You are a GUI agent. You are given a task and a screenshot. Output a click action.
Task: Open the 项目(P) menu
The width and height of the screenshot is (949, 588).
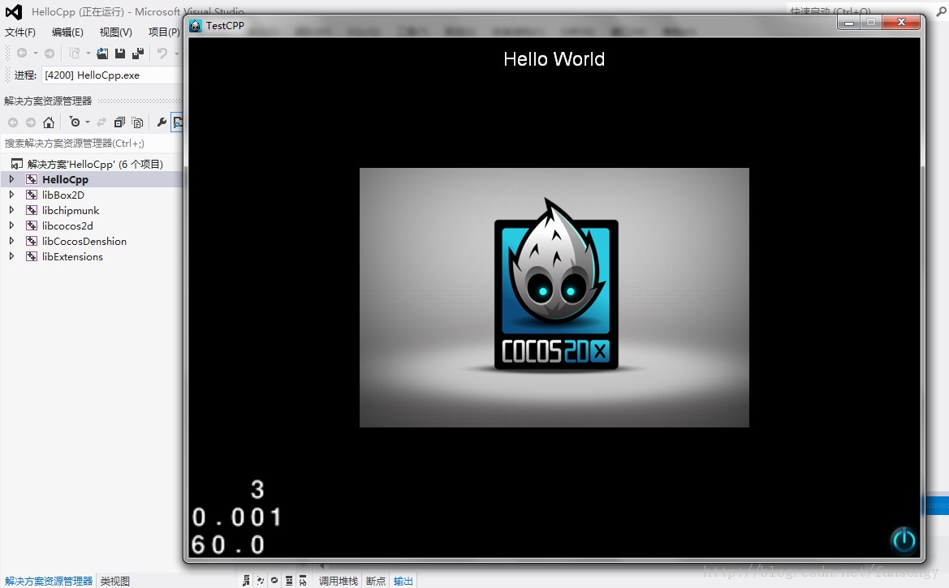[x=164, y=32]
